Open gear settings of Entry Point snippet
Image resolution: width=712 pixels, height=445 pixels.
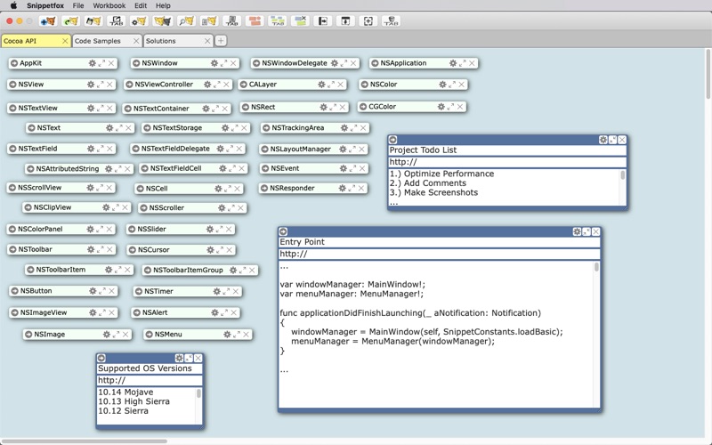577,231
